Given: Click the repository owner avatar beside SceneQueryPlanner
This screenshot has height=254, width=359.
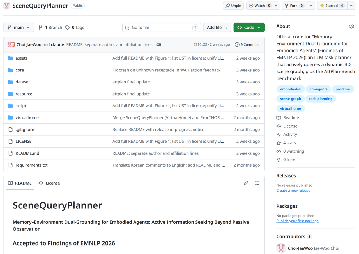Looking at the screenshot, I should pyautogui.click(x=7, y=6).
